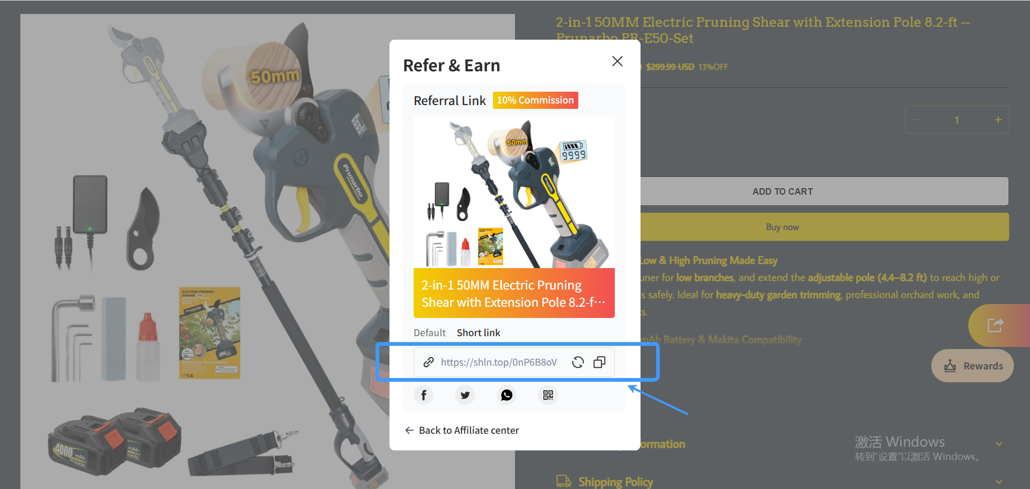Share referral link via WhatsApp
This screenshot has height=489, width=1030.
pyautogui.click(x=506, y=395)
